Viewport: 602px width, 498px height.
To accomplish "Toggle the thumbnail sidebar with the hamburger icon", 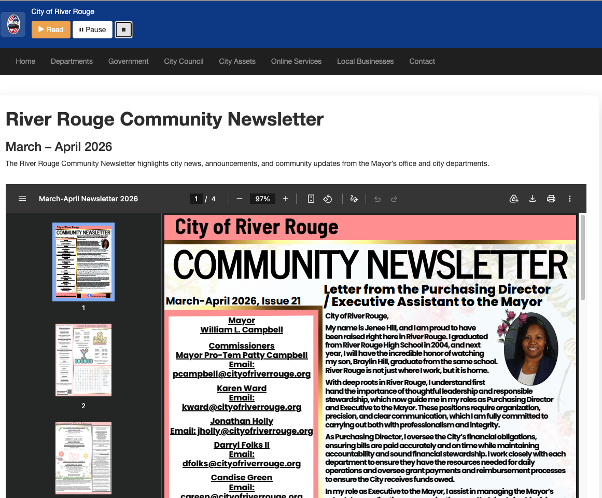I will [x=22, y=199].
